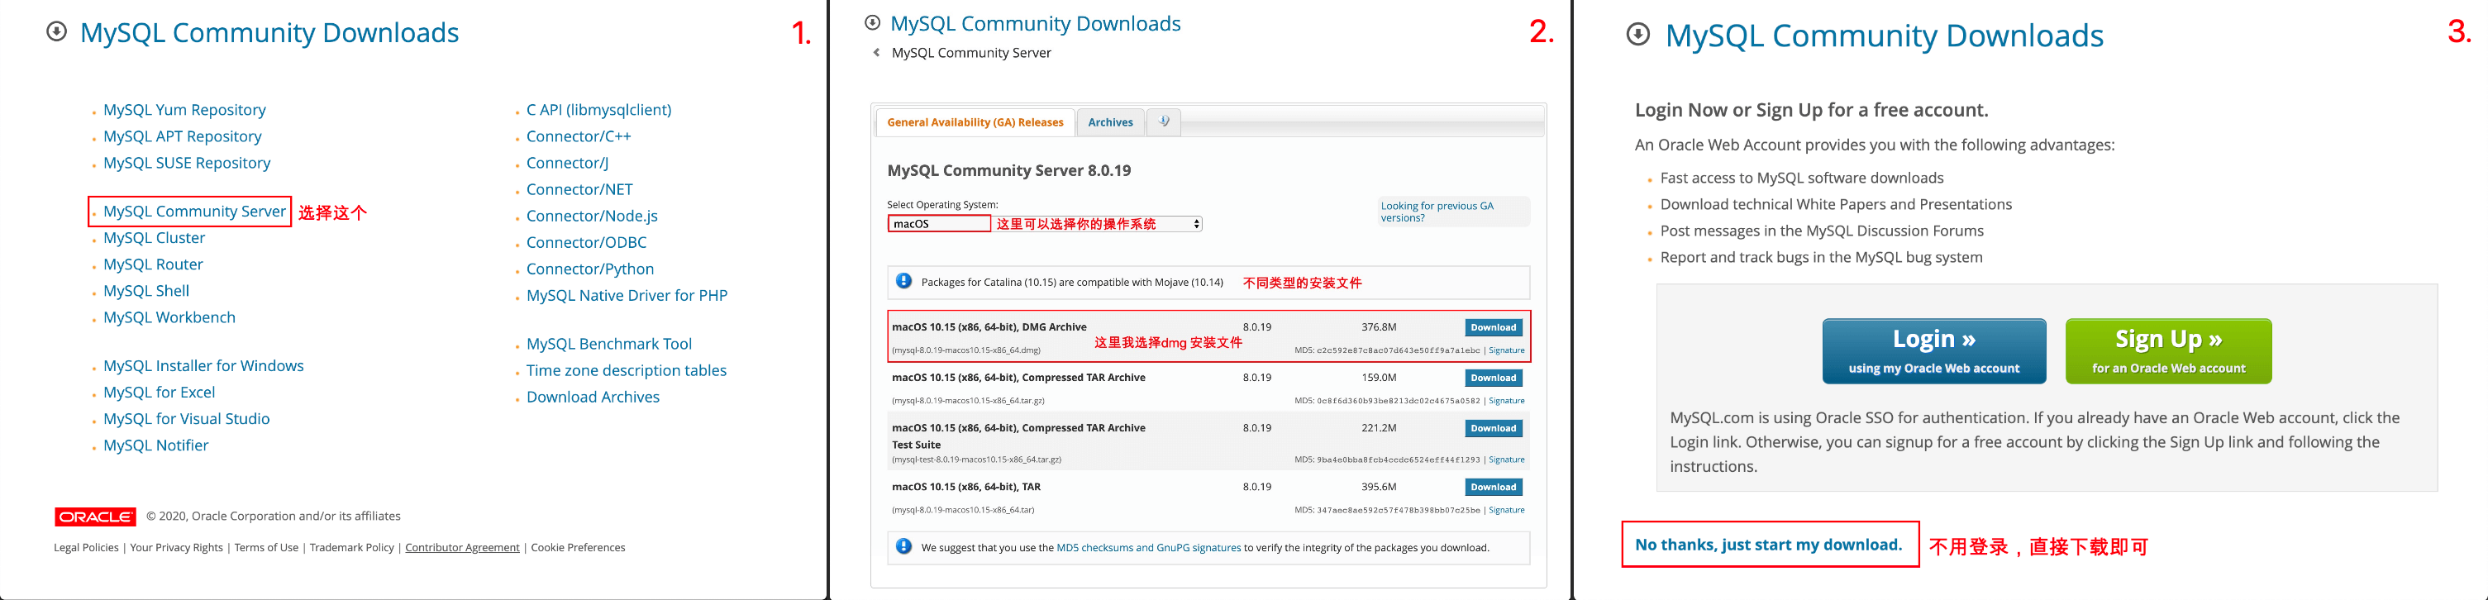Click Login using my Oracle Web account
Image resolution: width=2488 pixels, height=600 pixels.
coord(1933,350)
